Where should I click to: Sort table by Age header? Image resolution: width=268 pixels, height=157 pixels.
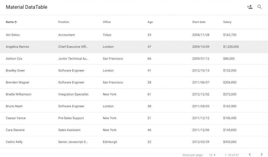tap(150, 22)
